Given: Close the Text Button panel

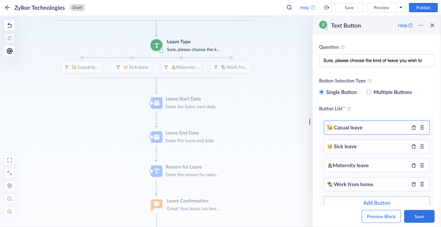Looking at the screenshot, I should click(x=433, y=25).
